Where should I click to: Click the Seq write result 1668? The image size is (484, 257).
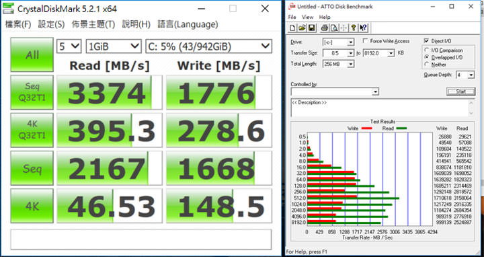click(219, 168)
